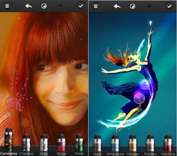Confirm with the checkmark in the left screen
177x156 pixels.
[x=81, y=6]
